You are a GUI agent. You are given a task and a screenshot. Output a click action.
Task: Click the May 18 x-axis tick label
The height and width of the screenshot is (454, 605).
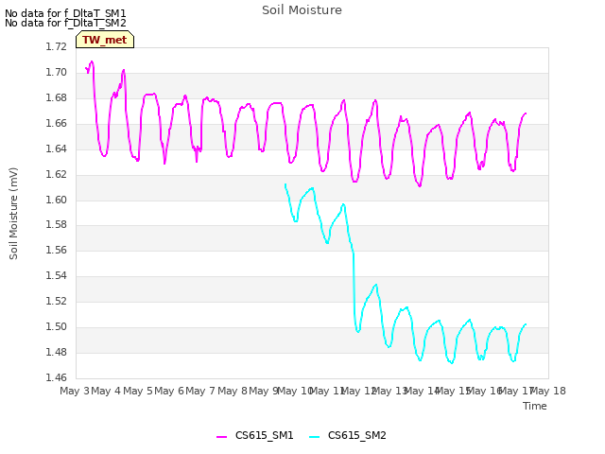click(548, 391)
